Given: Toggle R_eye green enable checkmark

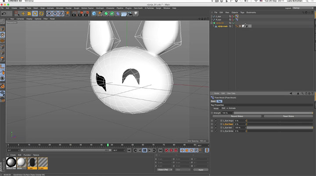Looking at the screenshot, I should click(234, 20).
